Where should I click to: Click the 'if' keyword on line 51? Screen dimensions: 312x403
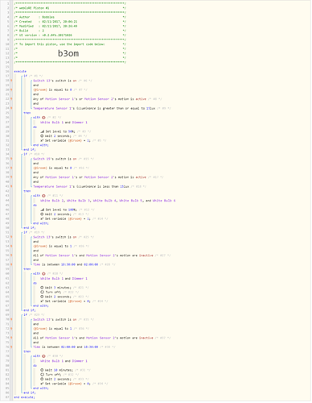click(x=25, y=232)
